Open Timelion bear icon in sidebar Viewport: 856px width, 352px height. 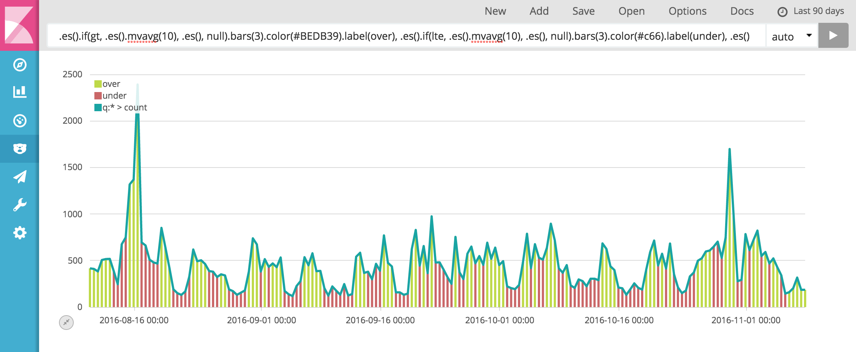tap(20, 149)
